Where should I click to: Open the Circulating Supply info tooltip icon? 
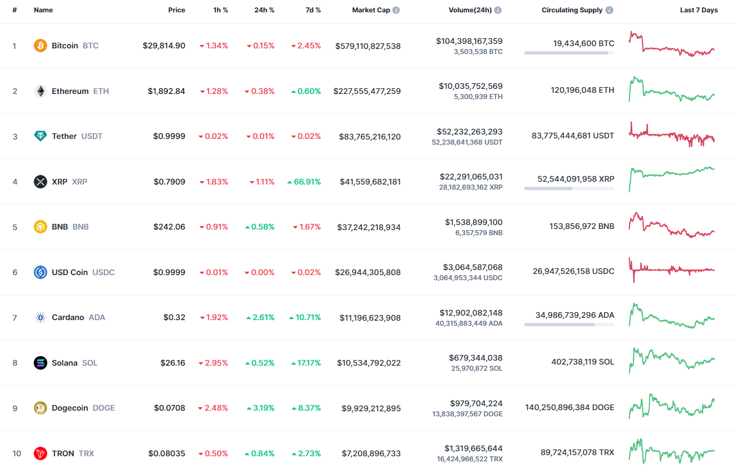[x=610, y=9]
